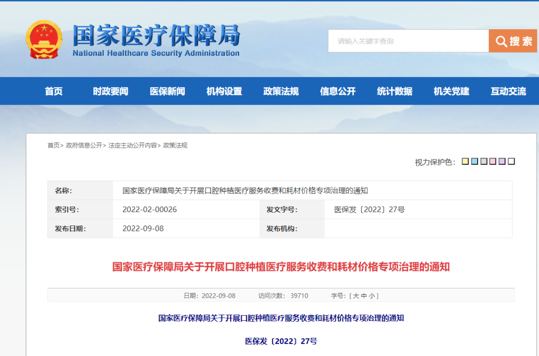This screenshot has height=356, width=539.
Task: Go to the 统计数据 section
Action: coord(394,91)
